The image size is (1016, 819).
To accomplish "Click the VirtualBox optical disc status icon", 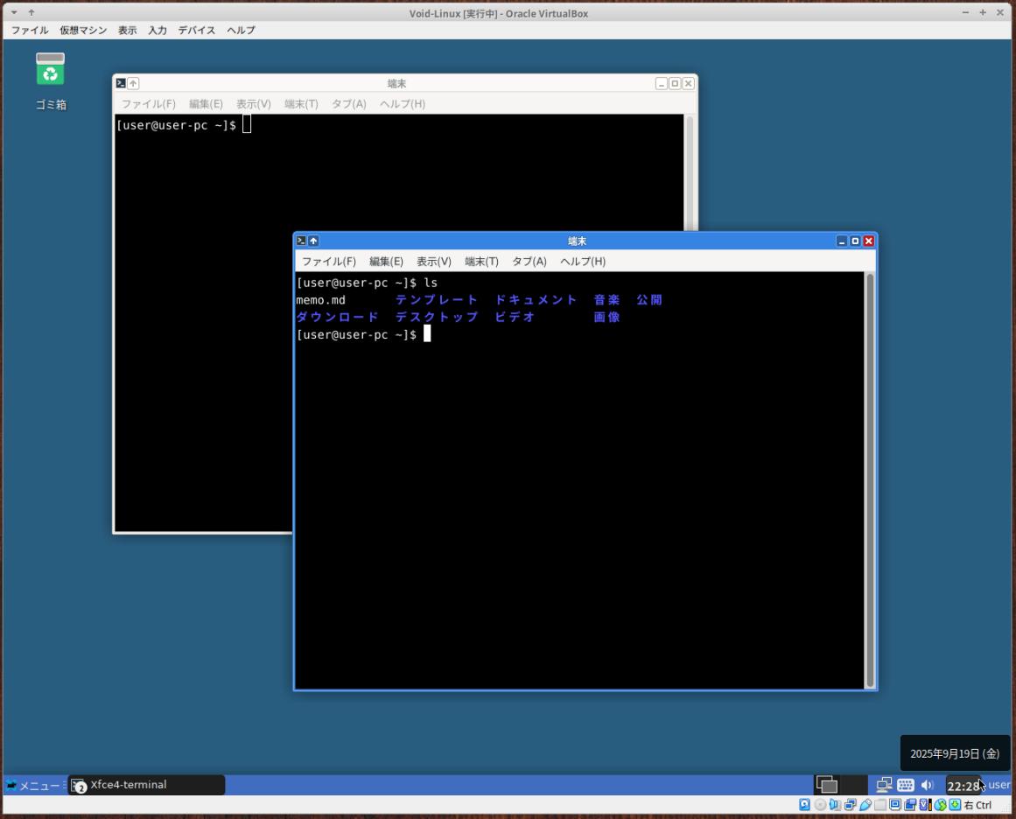I will 820,805.
